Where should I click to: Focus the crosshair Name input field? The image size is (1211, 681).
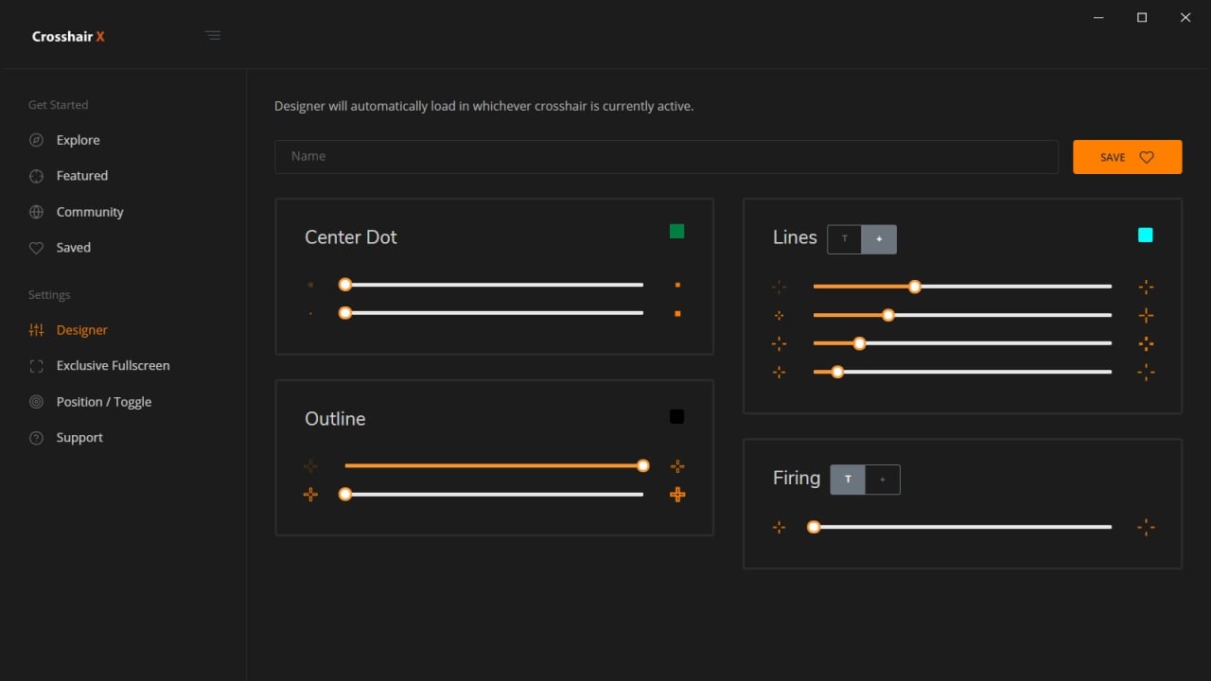[666, 157]
